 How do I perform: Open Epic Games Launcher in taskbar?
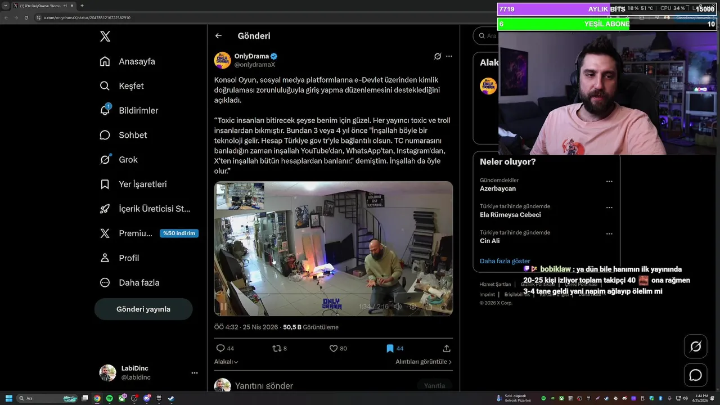(x=159, y=398)
